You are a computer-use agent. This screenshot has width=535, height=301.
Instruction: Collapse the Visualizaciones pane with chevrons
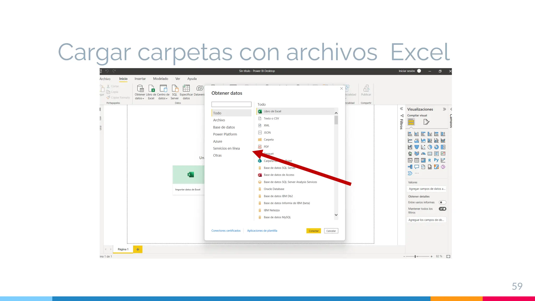click(x=444, y=109)
